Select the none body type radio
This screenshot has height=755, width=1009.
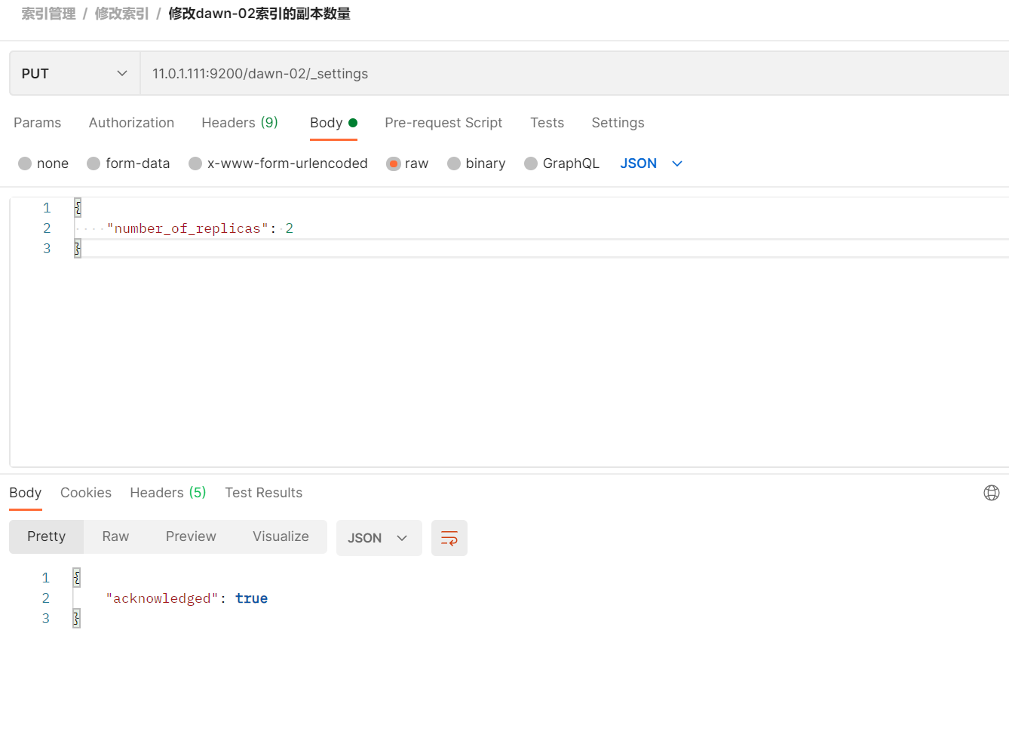coord(25,164)
